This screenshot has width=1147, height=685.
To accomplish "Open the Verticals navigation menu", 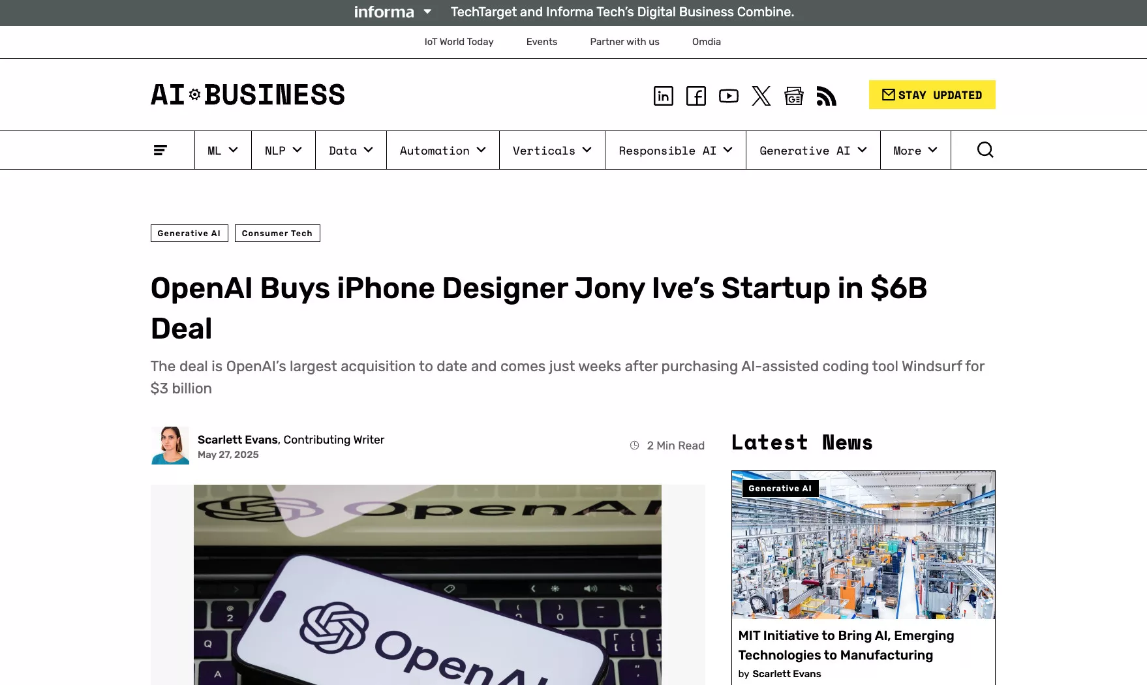I will (x=552, y=150).
